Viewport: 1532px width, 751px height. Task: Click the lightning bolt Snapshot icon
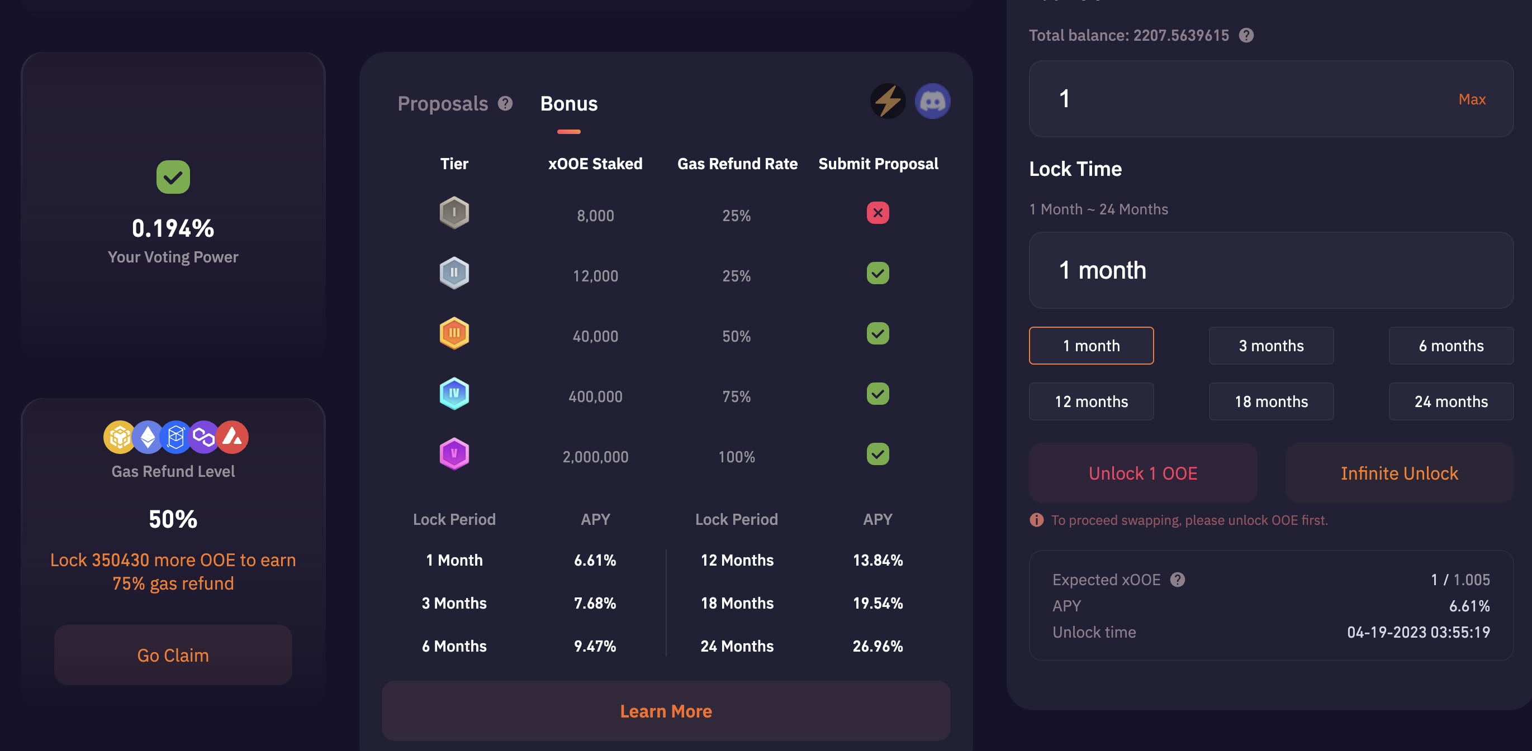click(x=888, y=101)
